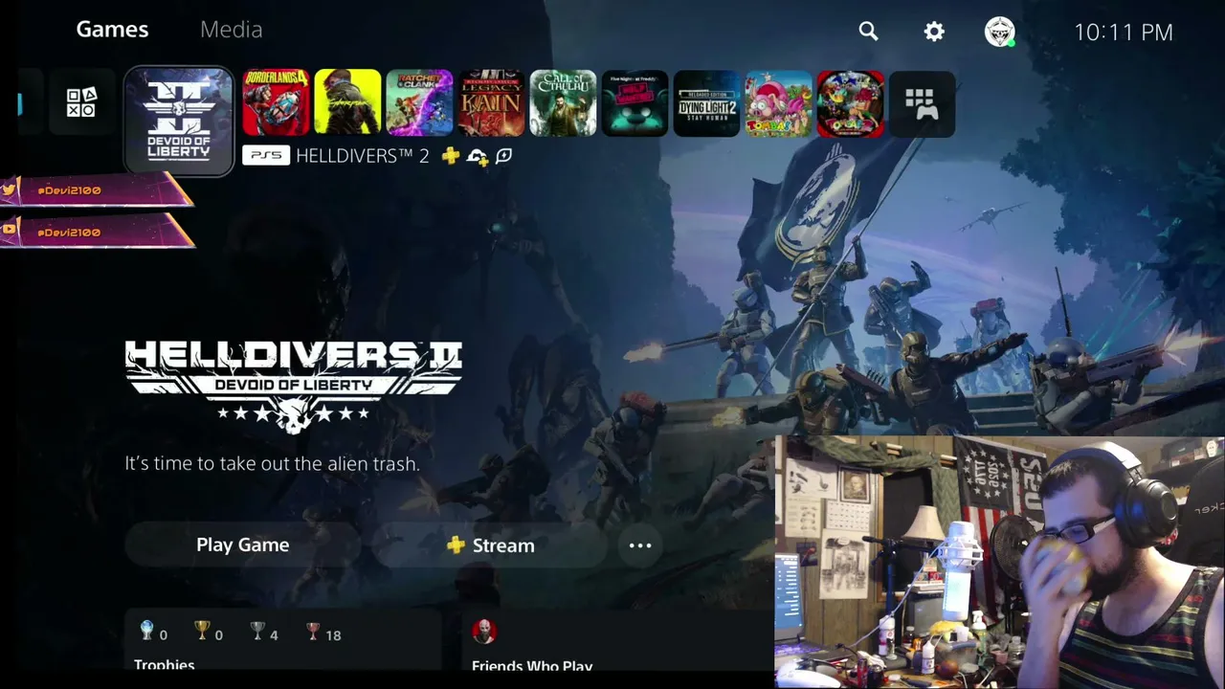Viewport: 1225px width, 689px height.
Task: Select the Dying Light 2 game tile
Action: [706, 102]
